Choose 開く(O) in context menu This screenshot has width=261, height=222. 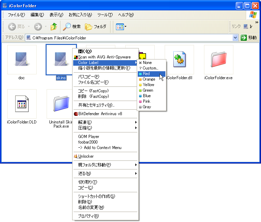105,51
